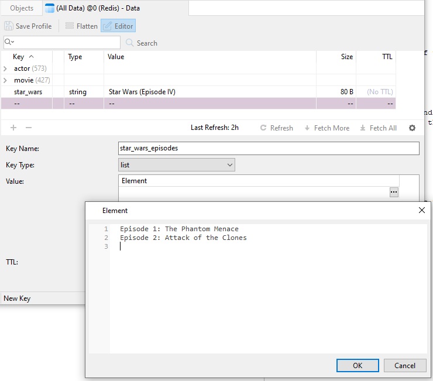Click the minus remove key icon
433x381 pixels.
[29, 128]
